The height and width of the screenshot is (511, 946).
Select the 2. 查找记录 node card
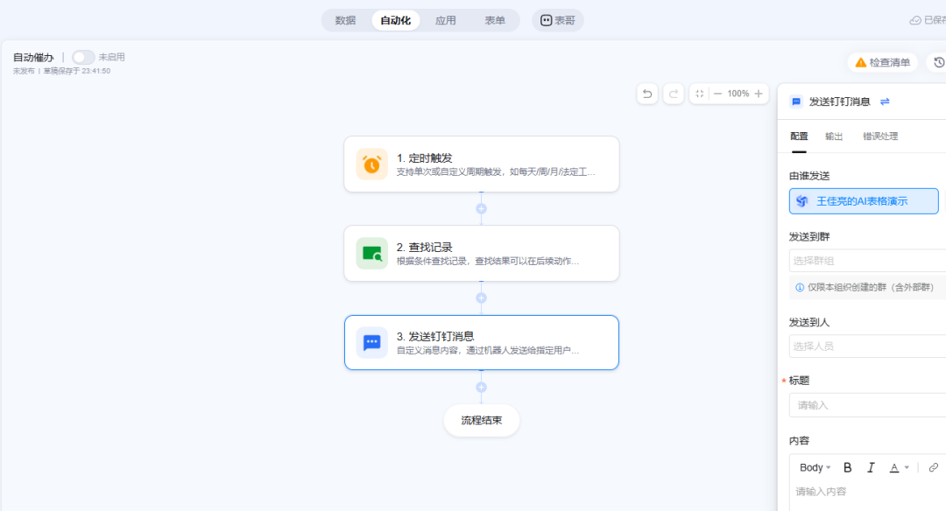tap(482, 253)
